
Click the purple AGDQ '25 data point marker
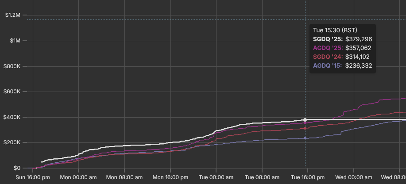coord(305,123)
